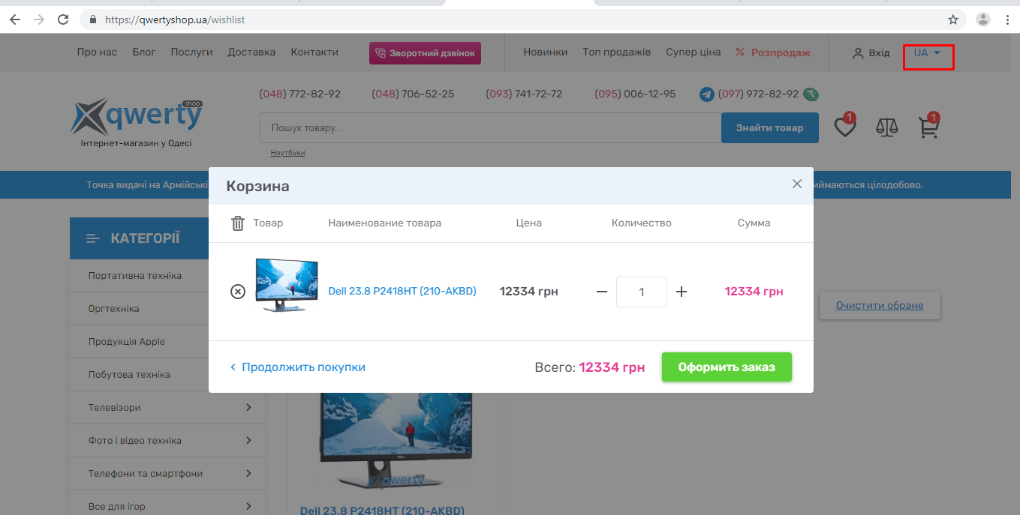
Task: Open the Послуги menu item
Action: click(x=191, y=52)
